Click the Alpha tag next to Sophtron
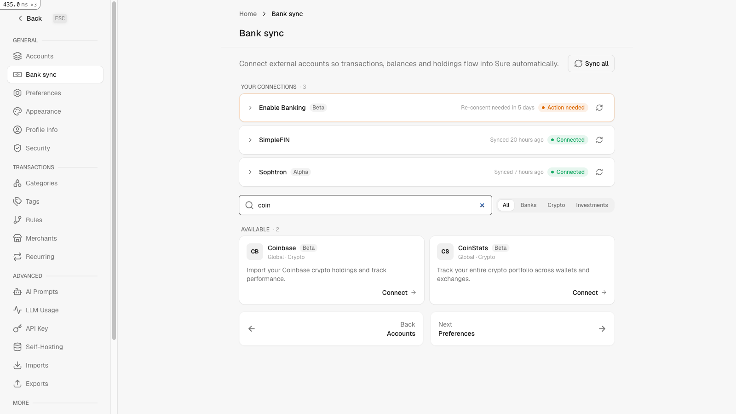The height and width of the screenshot is (414, 736). click(301, 172)
